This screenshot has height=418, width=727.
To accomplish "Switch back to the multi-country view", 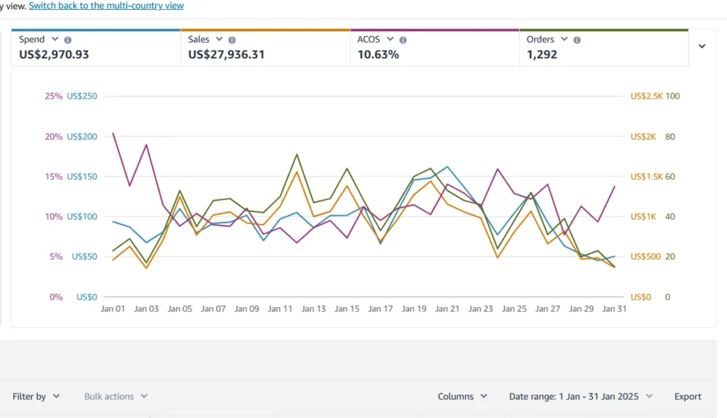I will tap(106, 6).
